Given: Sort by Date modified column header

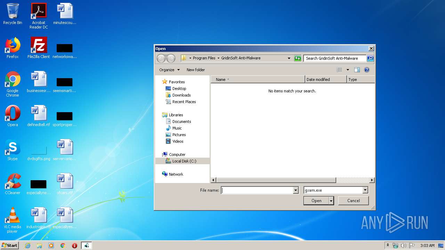Looking at the screenshot, I should [326, 80].
